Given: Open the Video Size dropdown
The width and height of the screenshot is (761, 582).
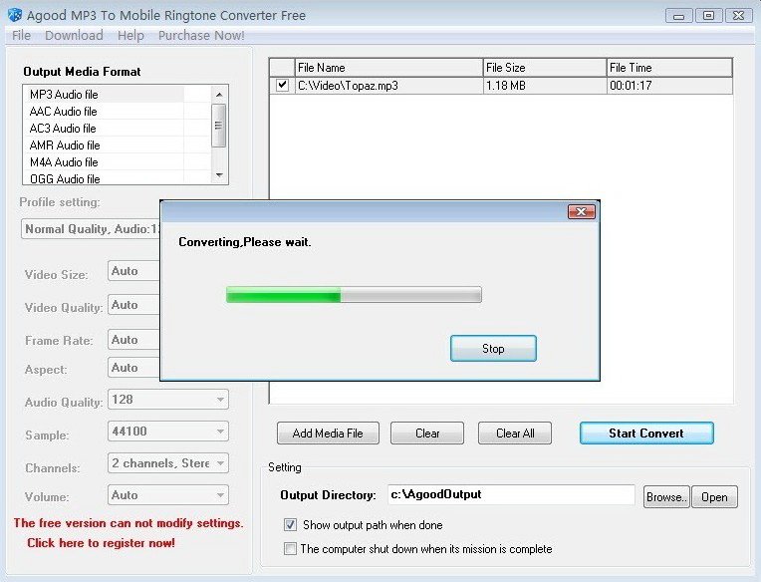Looking at the screenshot, I should [x=133, y=271].
